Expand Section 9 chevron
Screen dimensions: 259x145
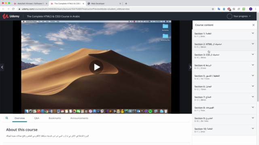coord(253,118)
